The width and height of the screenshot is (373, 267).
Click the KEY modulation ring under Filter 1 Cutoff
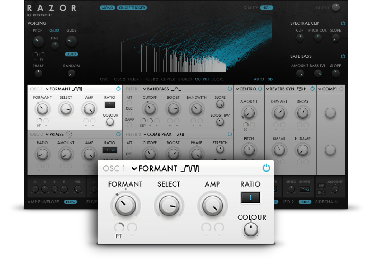143,121
